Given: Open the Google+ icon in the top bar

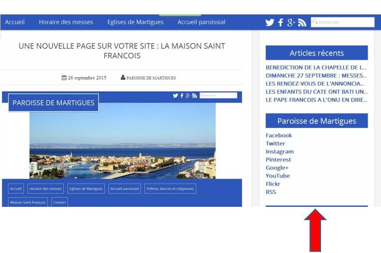Looking at the screenshot, I should tap(291, 22).
